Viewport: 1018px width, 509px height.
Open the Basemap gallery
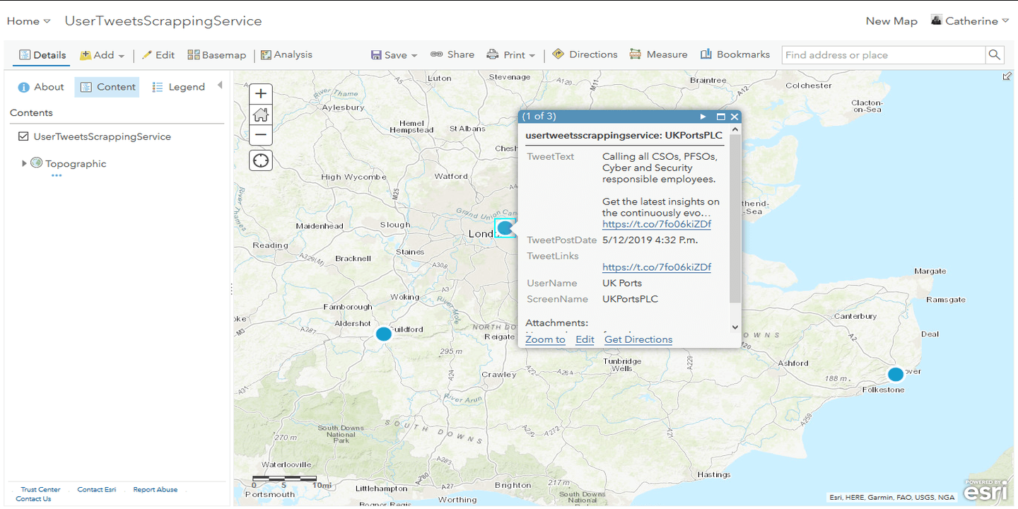click(217, 55)
